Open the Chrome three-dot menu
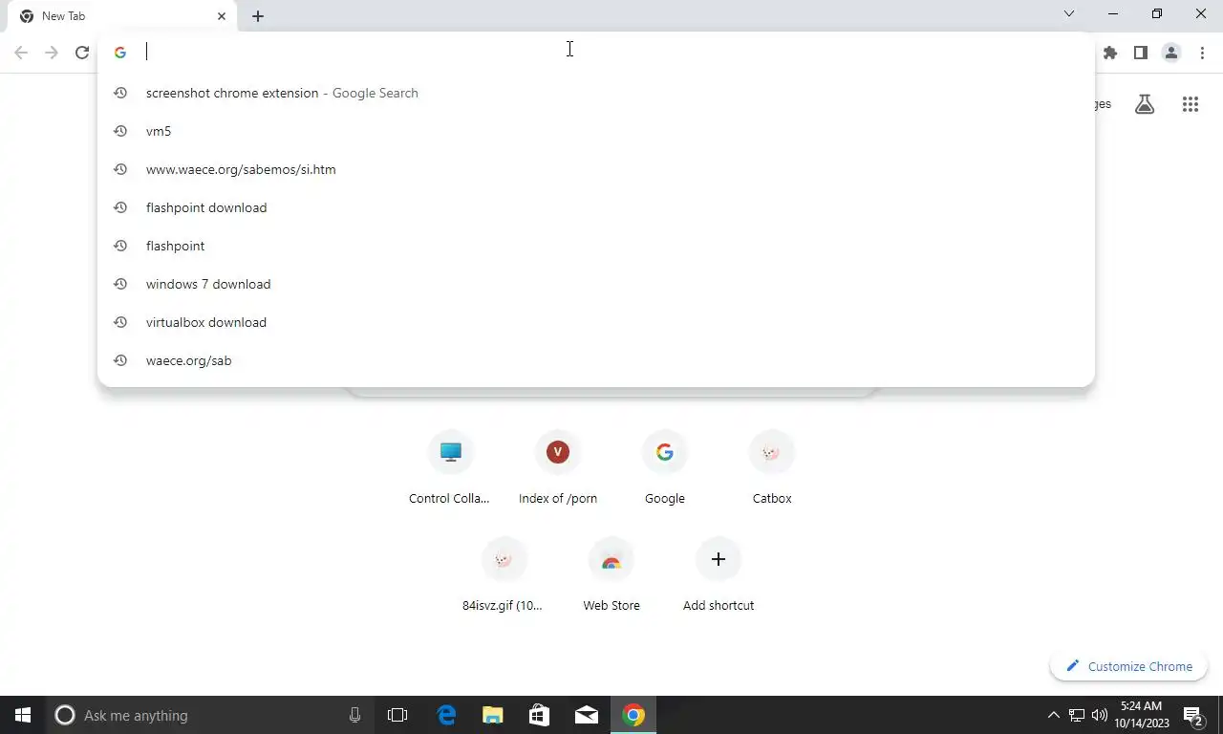Viewport: 1223px width, 734px height. click(x=1202, y=53)
